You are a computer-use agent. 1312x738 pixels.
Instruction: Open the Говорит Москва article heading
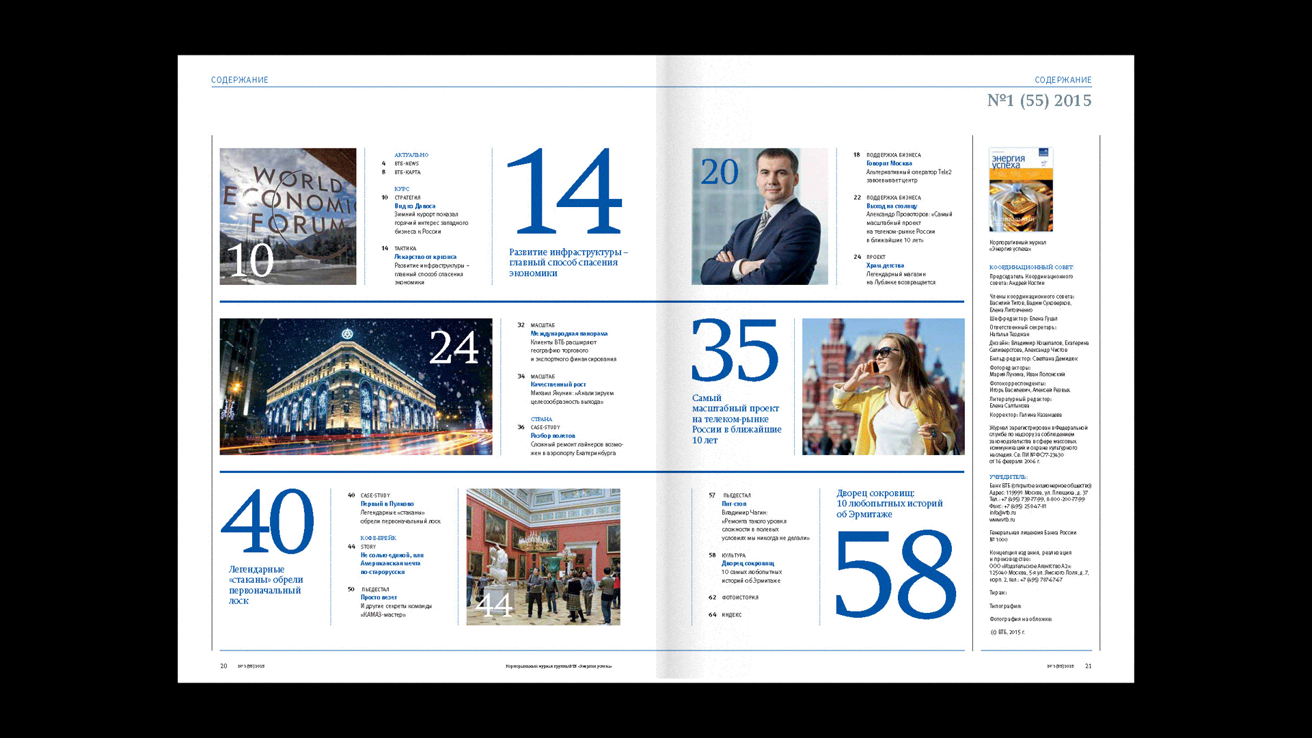(x=889, y=163)
